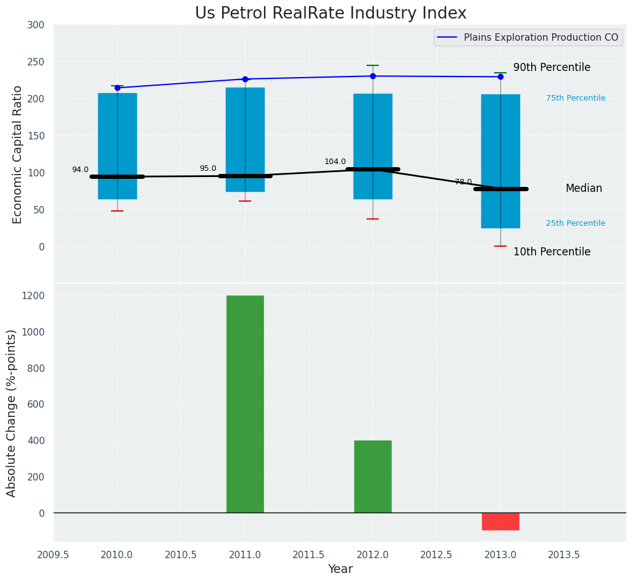Viewport: 633px width, 581px height.
Task: Select the blue data point for 2013
Action: (x=500, y=77)
